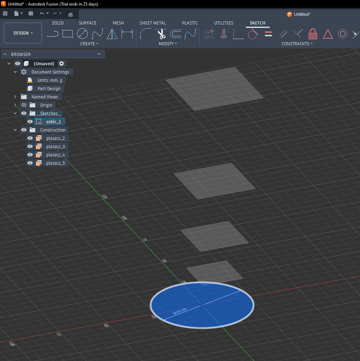Select the Concentric constraint icon
Screen dimensions: 360x361
pyautogui.click(x=342, y=34)
